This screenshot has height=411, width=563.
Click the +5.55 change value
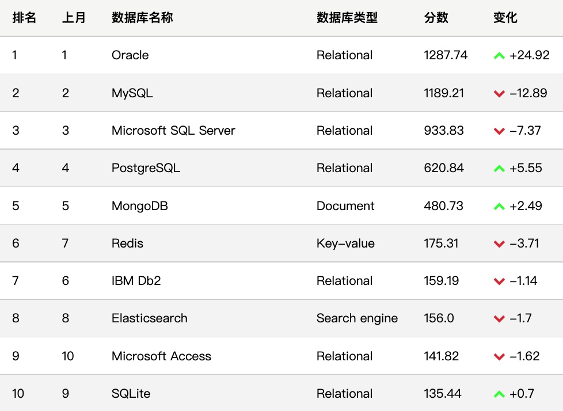coord(526,168)
